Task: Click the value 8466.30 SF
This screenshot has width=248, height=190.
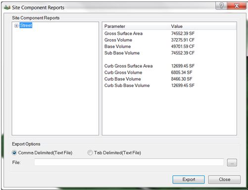Action: tap(182, 79)
